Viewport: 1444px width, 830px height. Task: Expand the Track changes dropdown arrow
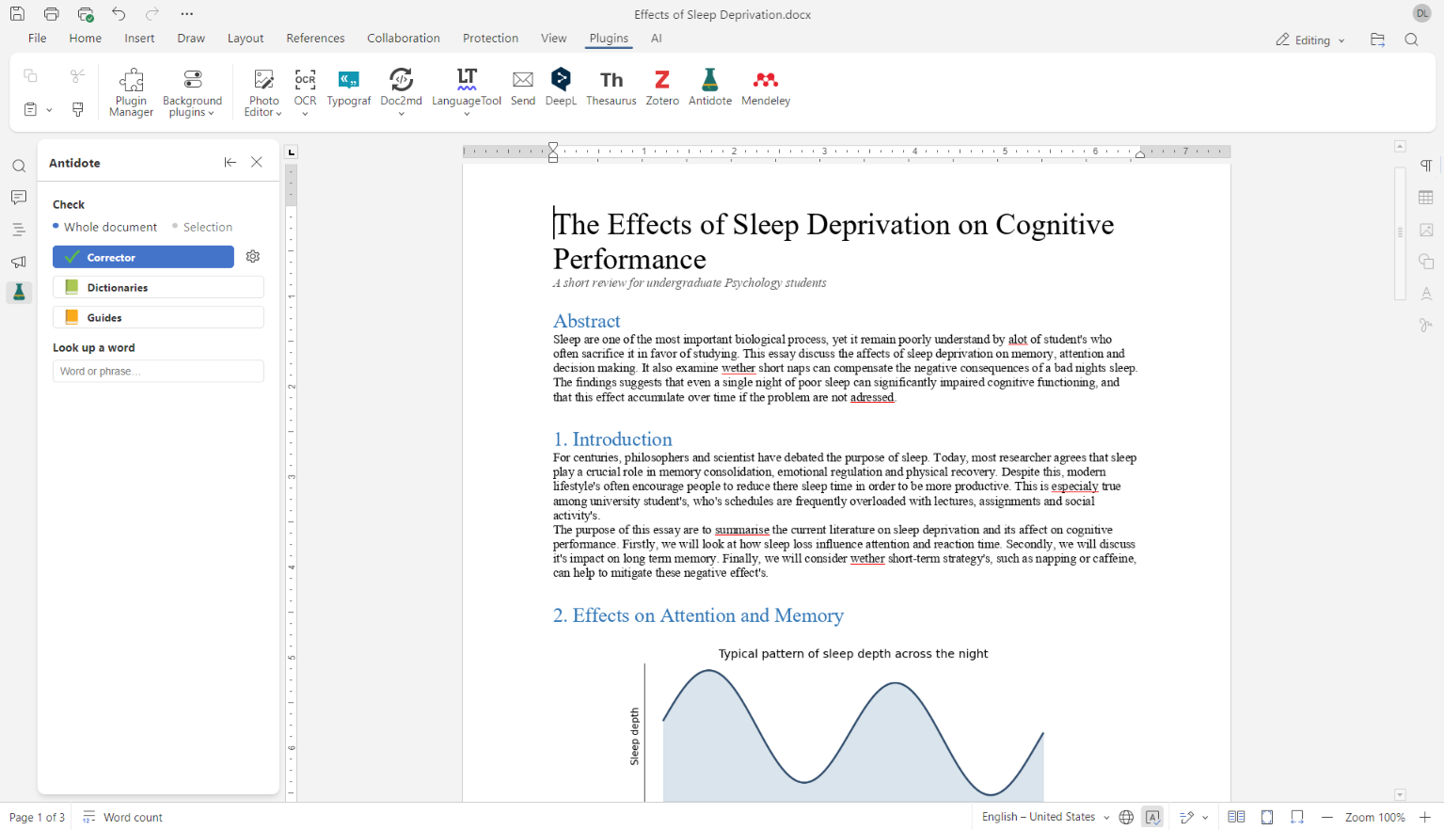[1205, 818]
